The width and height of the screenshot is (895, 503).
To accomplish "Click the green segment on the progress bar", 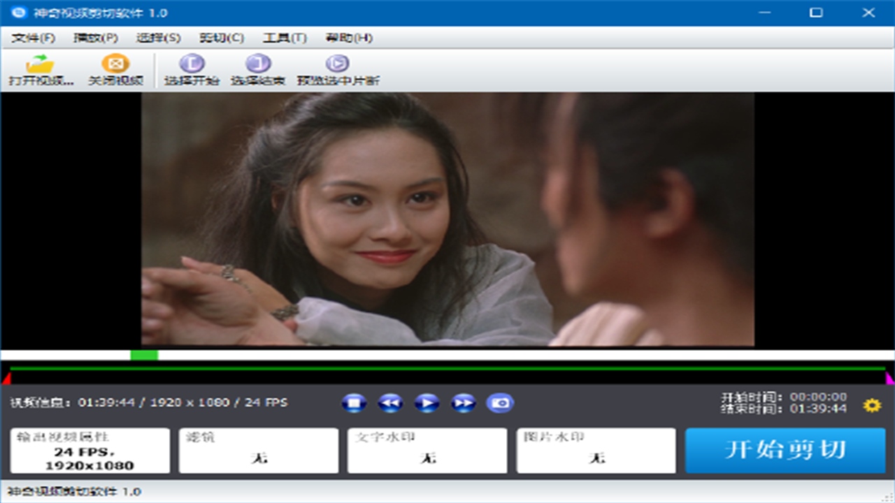I will point(144,355).
